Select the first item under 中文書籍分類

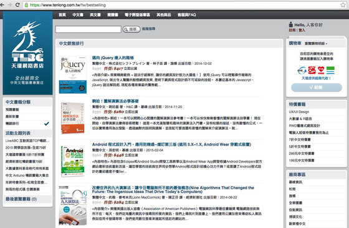[12, 109]
